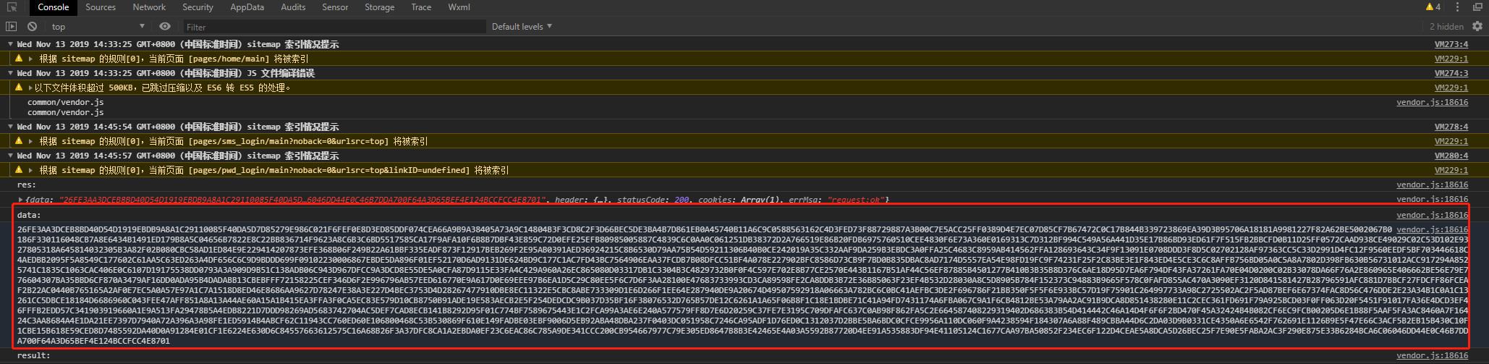Click the 2 hidden messages label

coord(1446,27)
